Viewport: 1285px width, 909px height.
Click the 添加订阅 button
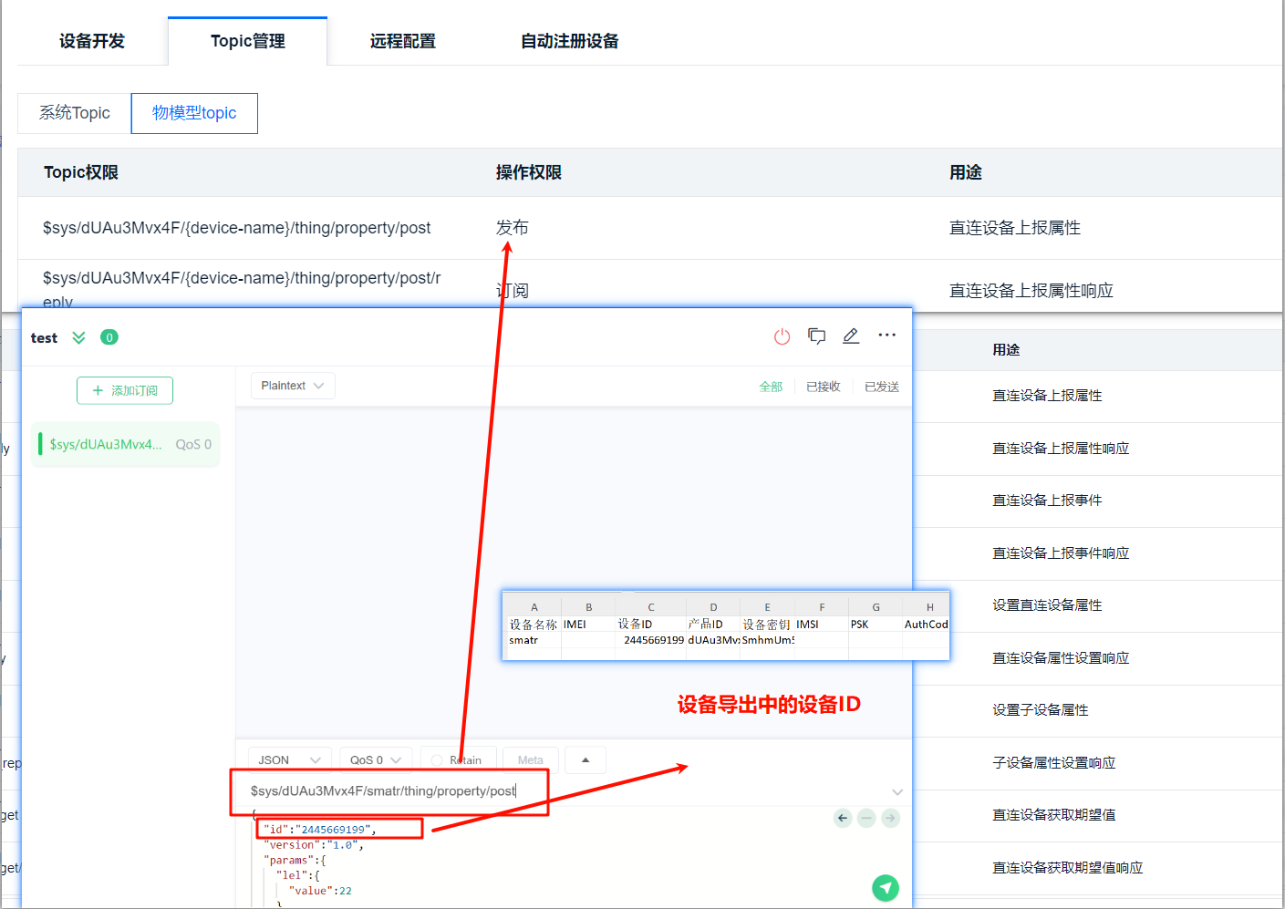point(124,390)
